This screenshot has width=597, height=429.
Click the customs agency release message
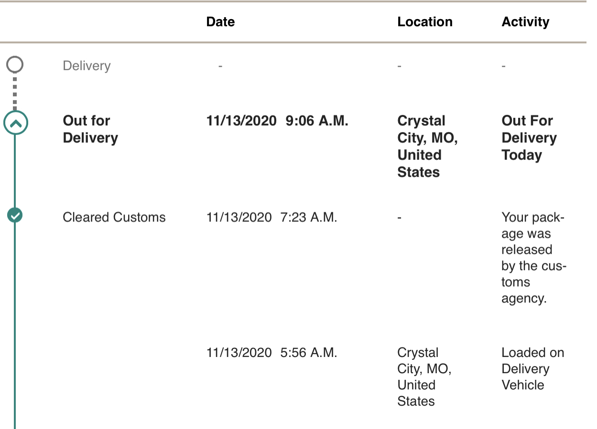coord(534,258)
